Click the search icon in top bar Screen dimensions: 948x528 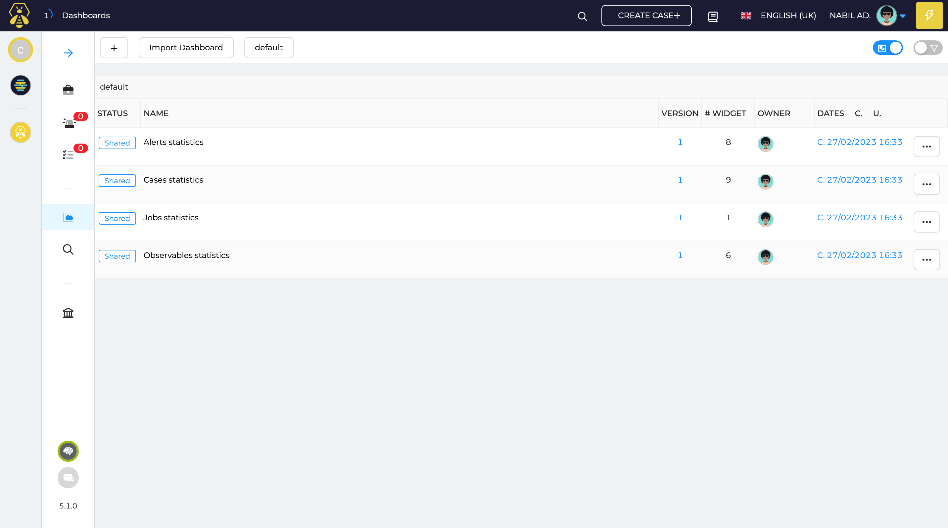[582, 16]
